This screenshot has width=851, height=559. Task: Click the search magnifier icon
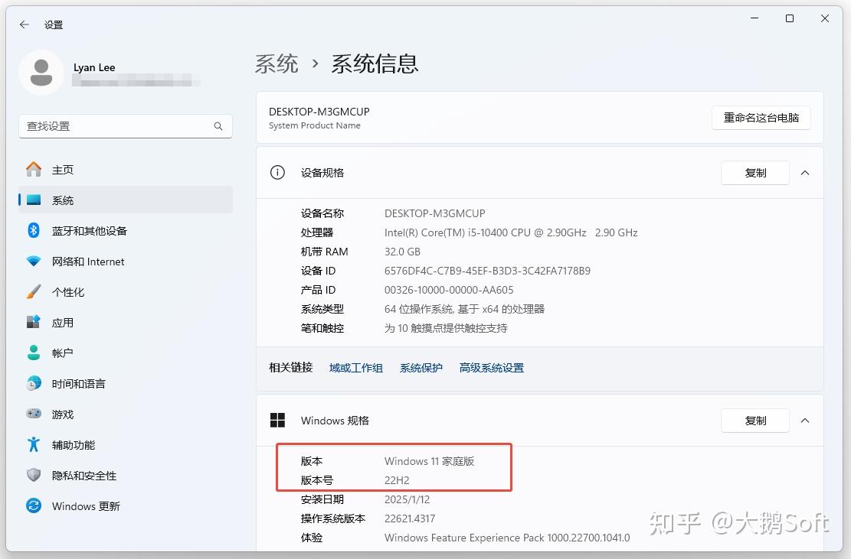pyautogui.click(x=218, y=126)
